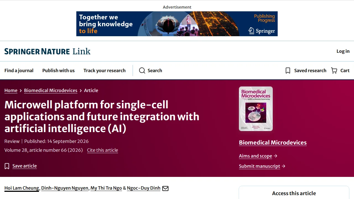Go to the Home breadcrumb
Image resolution: width=354 pixels, height=199 pixels.
click(11, 90)
